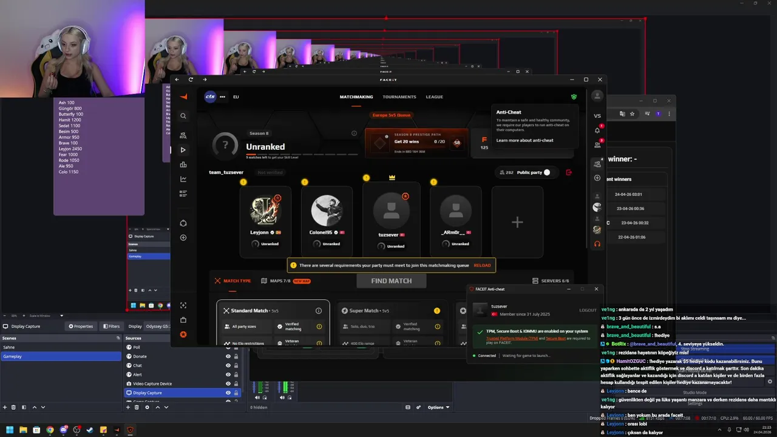Click the FIND MATCH button
The width and height of the screenshot is (777, 437).
pyautogui.click(x=392, y=281)
